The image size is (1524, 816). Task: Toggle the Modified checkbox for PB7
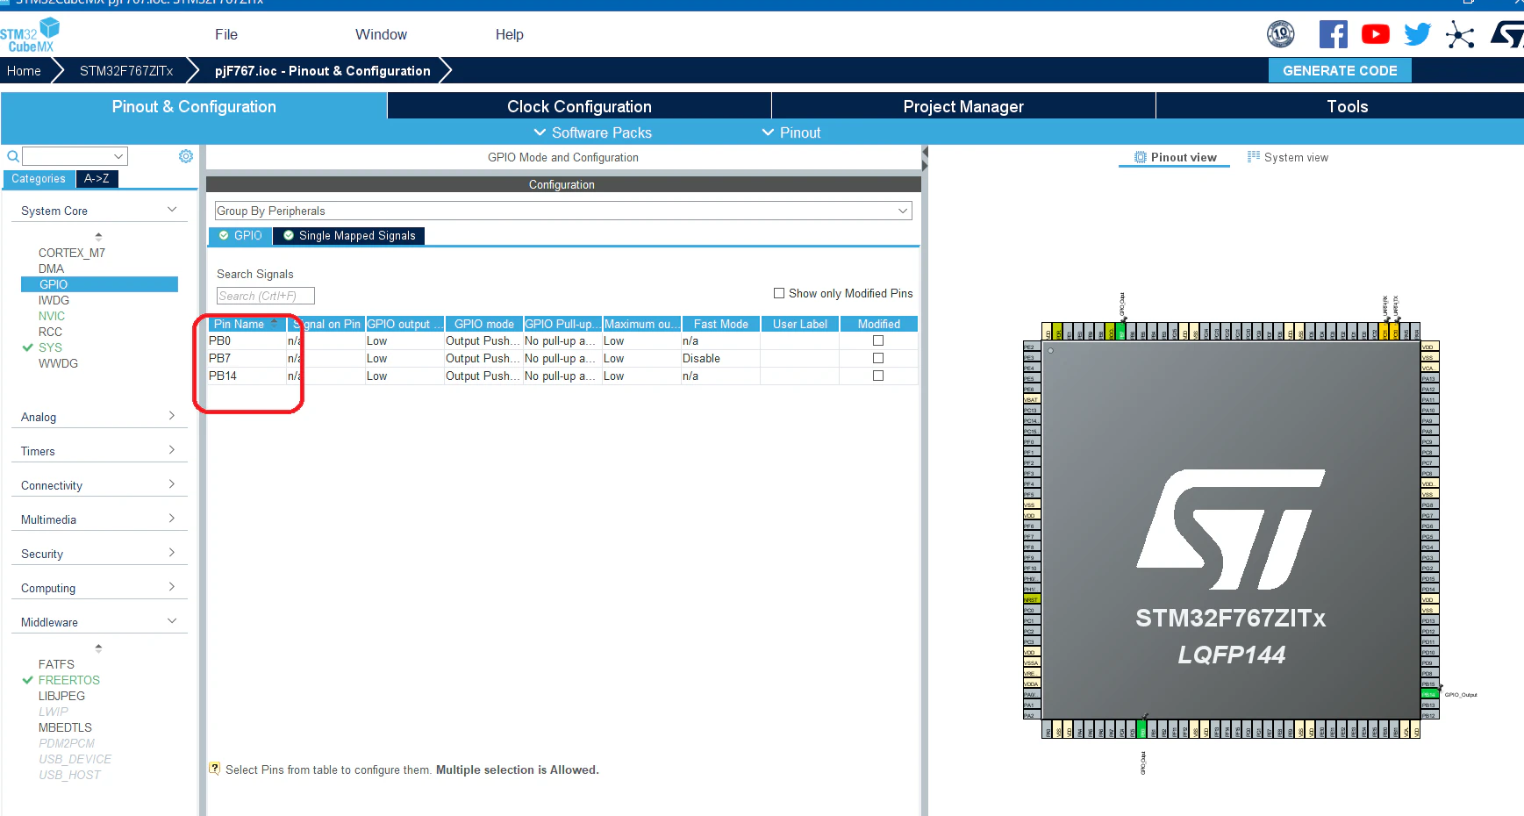[878, 358]
